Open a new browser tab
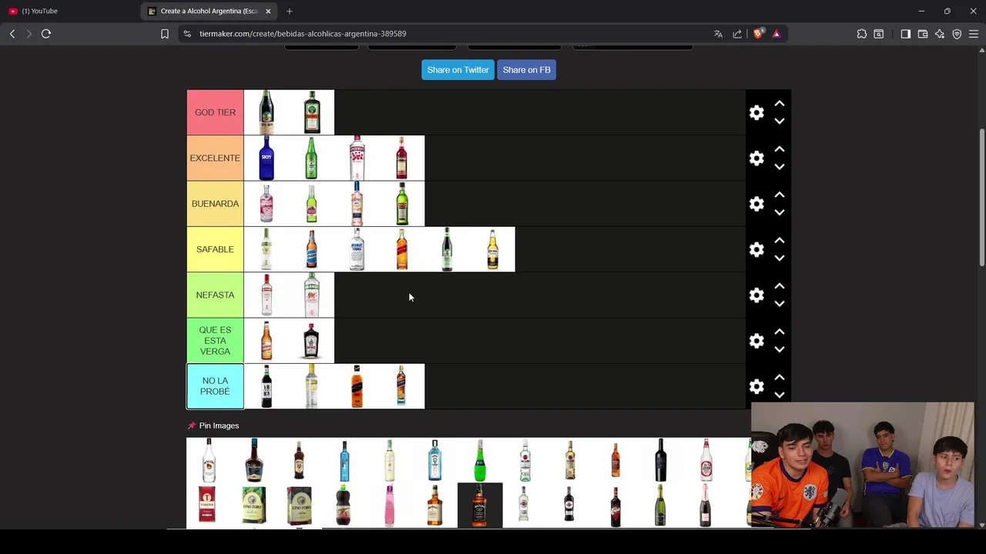 coord(290,11)
